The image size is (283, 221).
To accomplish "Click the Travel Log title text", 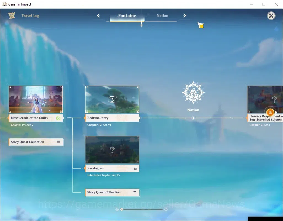I will [x=30, y=16].
